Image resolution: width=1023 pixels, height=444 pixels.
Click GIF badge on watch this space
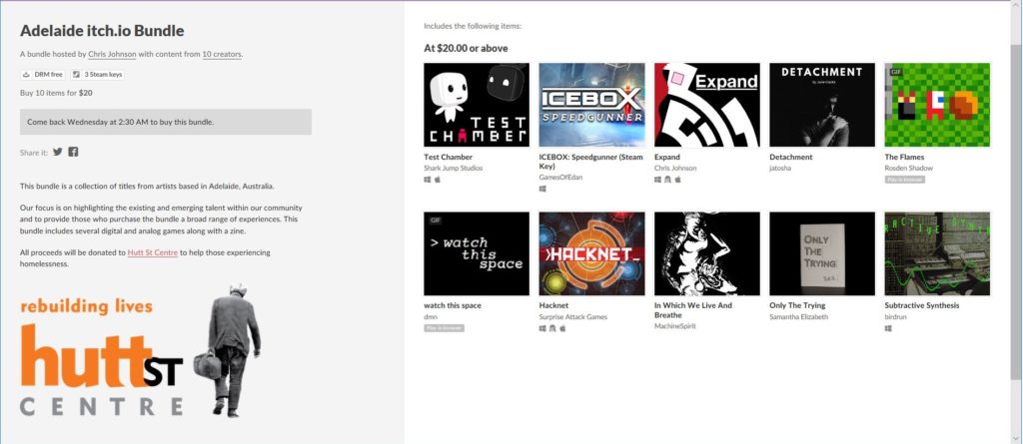pyautogui.click(x=435, y=221)
